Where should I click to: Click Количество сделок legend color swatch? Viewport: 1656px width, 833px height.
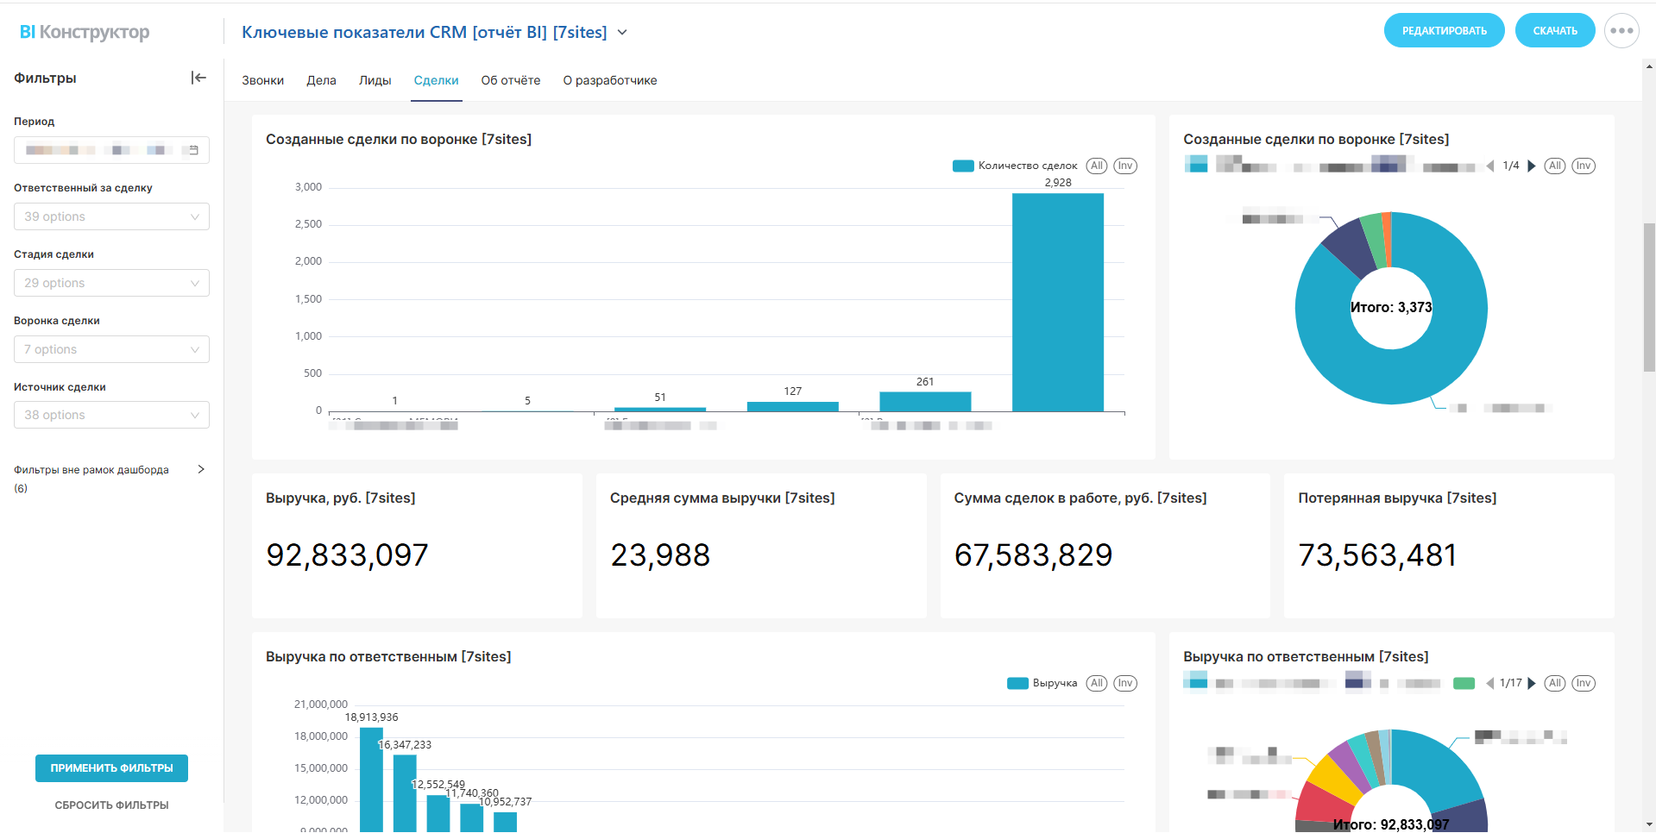(x=963, y=166)
